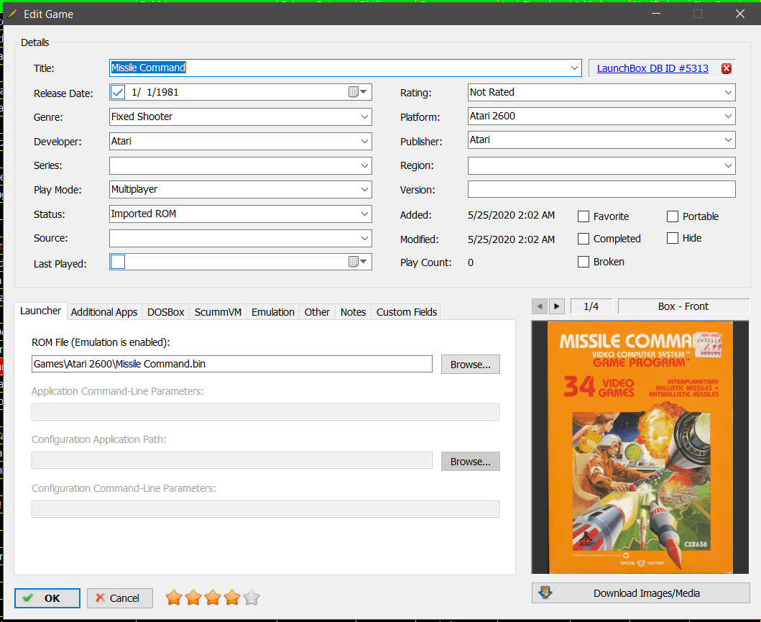Focus the Version text field
Image resolution: width=761 pixels, height=622 pixels.
pyautogui.click(x=601, y=189)
